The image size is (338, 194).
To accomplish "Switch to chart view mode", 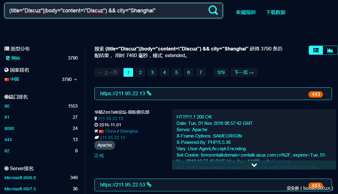I will coord(330,50).
